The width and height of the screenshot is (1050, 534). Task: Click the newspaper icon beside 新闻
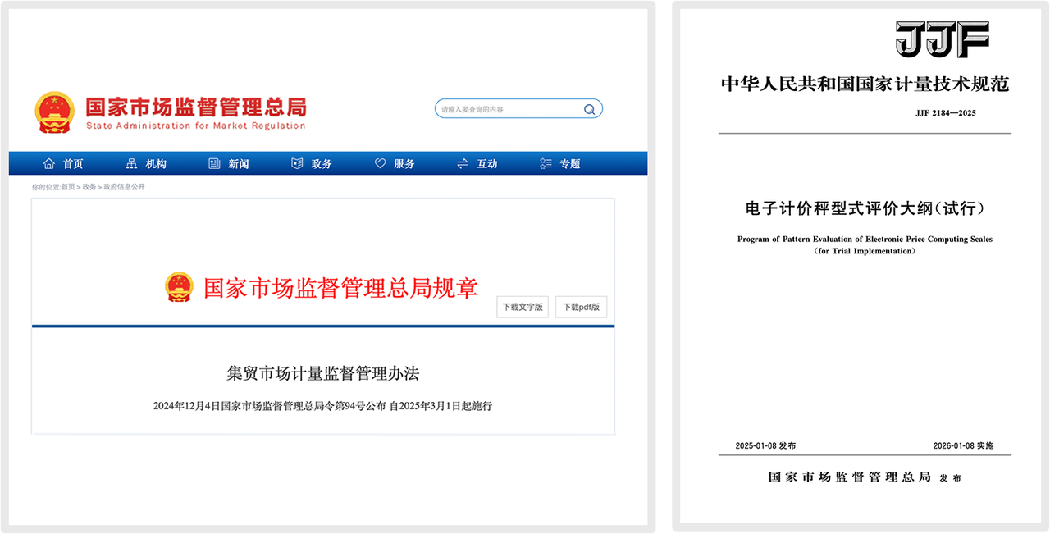[214, 163]
